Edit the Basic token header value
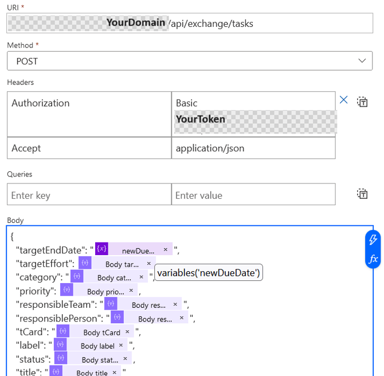 (x=253, y=114)
